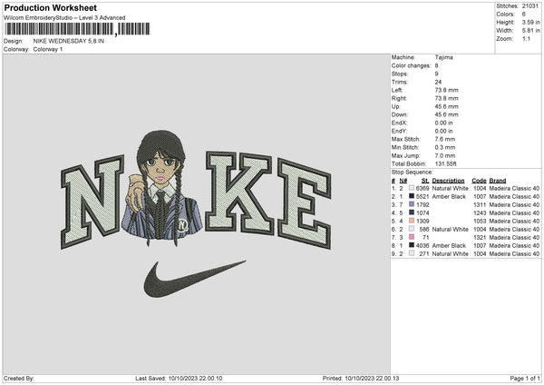Click the thread code '1321'
544x385 pixels.
tap(480, 238)
